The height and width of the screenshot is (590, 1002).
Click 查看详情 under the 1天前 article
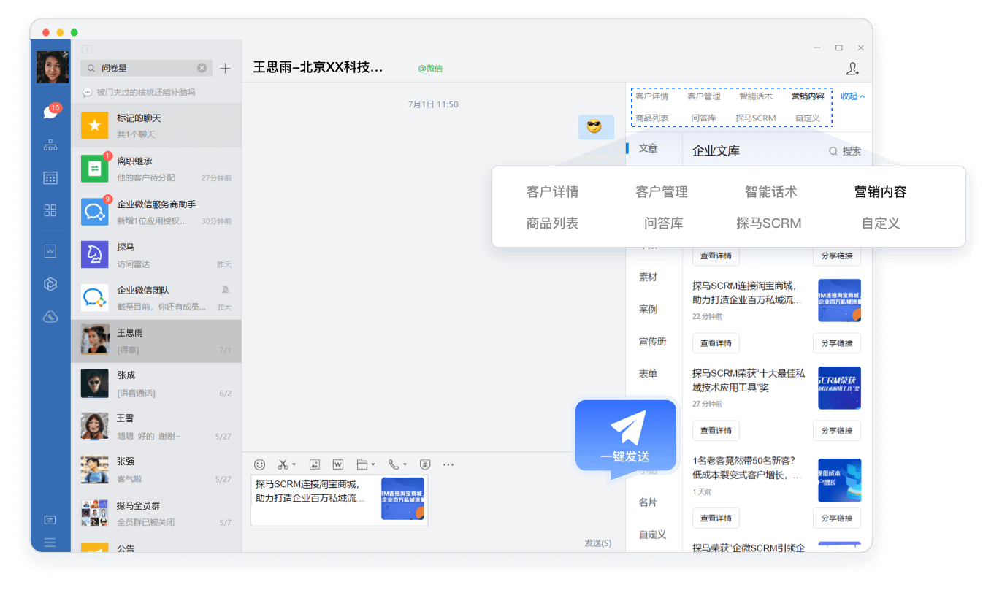point(716,518)
